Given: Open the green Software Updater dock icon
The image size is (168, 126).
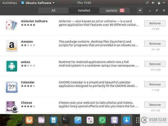Looking at the screenshot, I should (x=102, y=120).
